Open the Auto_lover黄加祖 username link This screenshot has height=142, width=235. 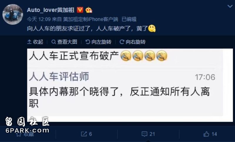pyautogui.click(x=51, y=10)
